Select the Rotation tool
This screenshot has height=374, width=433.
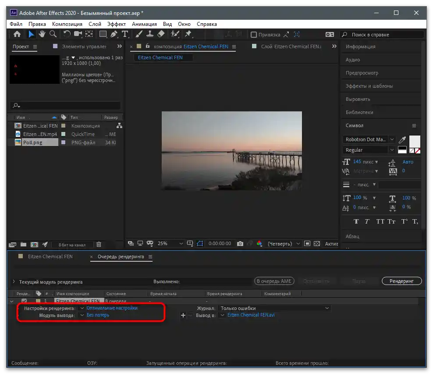pos(67,34)
